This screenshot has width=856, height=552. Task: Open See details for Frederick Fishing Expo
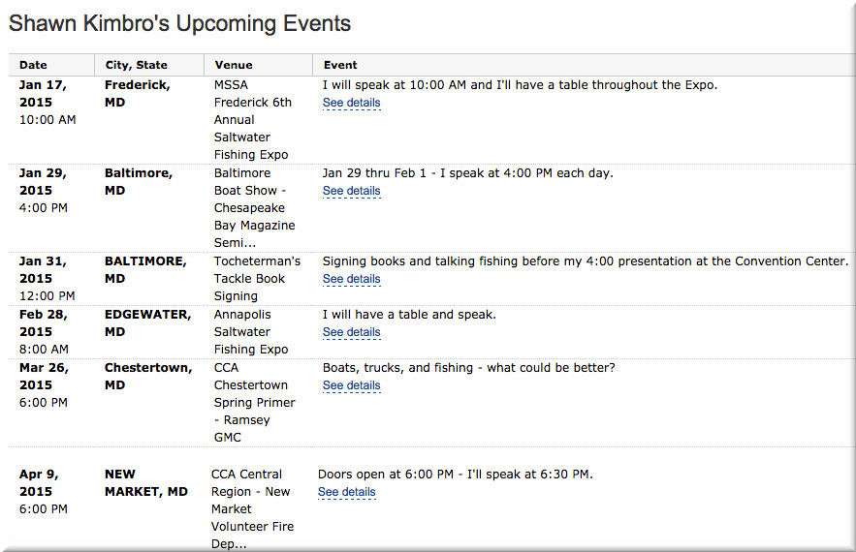click(x=351, y=103)
